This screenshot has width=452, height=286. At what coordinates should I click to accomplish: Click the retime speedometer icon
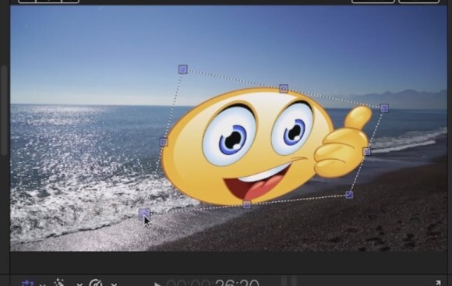(x=96, y=283)
